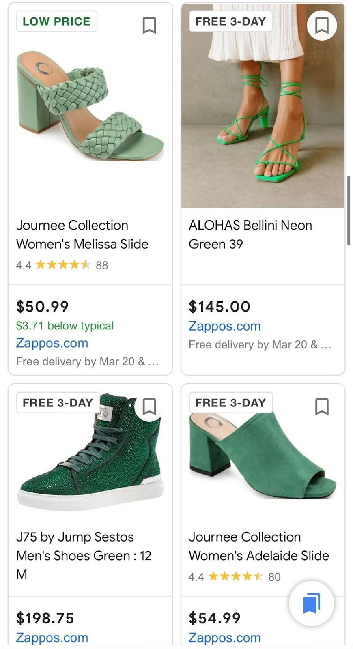Open the Melissa Slide braided sandal image
Image resolution: width=353 pixels, height=649 pixels.
90,106
